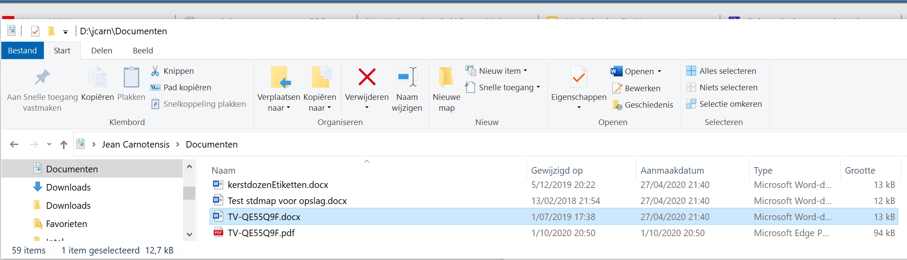
Task: Open the recent locations dropdown arrow
Action: pos(49,145)
